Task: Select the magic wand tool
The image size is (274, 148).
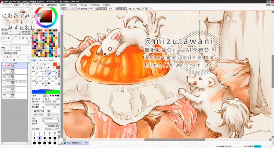Action: point(40,64)
